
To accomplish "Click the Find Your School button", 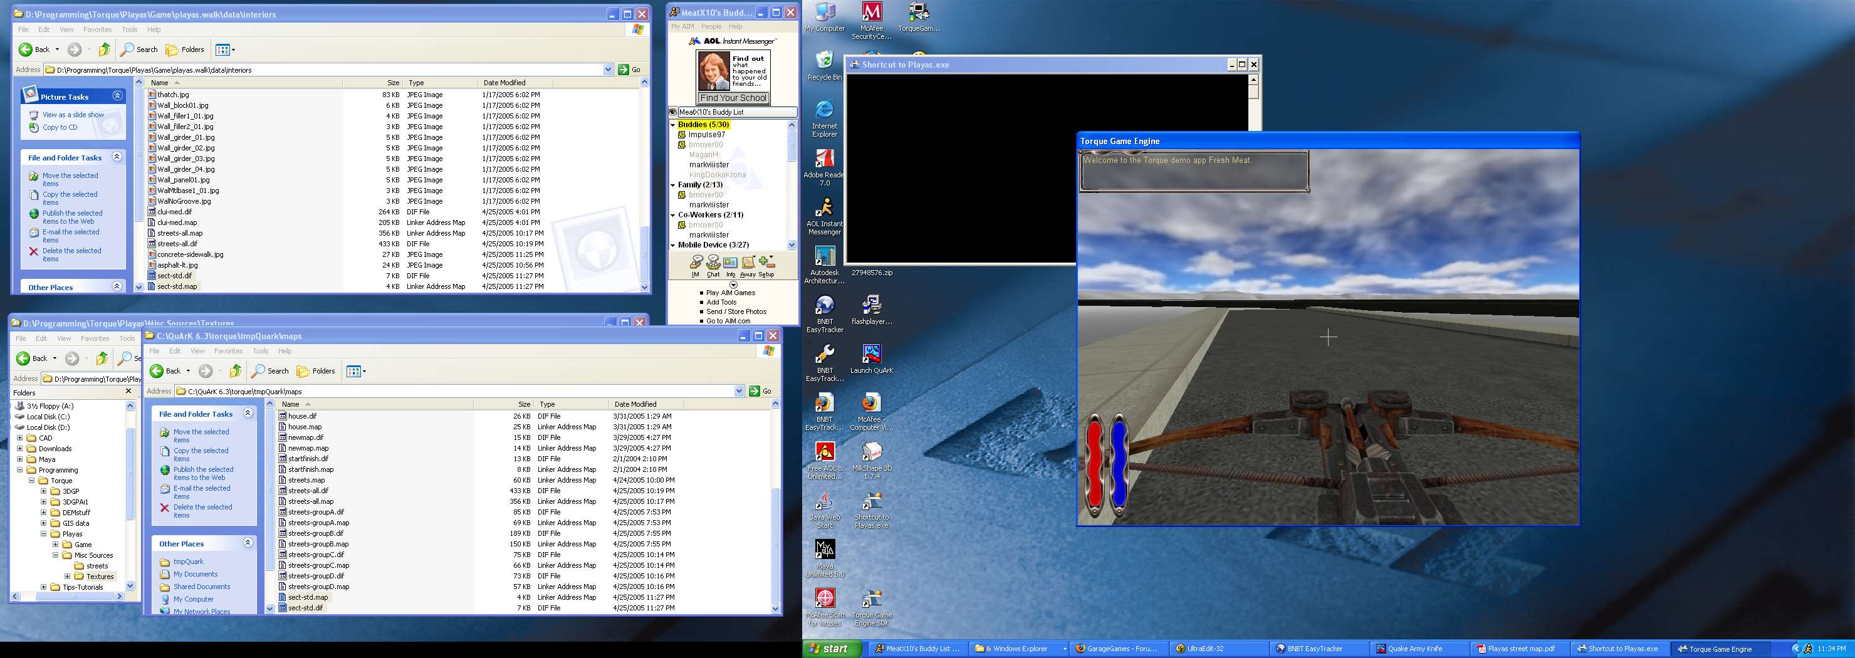I will click(733, 98).
